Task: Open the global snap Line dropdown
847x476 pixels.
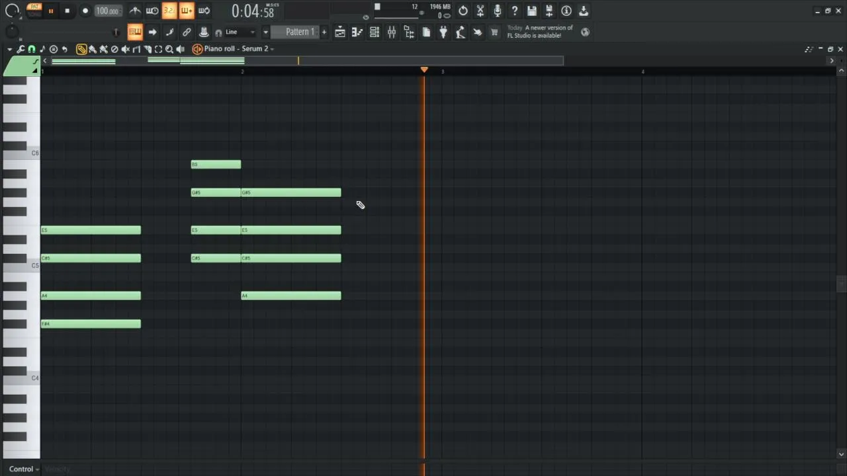Action: click(239, 32)
